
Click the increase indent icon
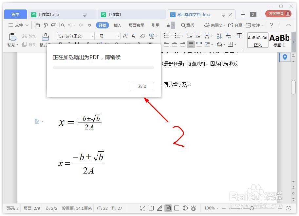[198, 36]
